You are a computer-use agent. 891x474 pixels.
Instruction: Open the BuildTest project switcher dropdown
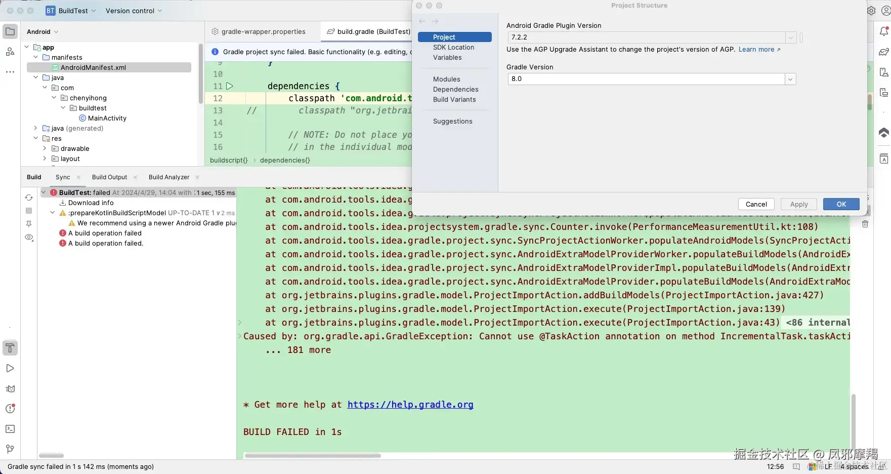click(x=71, y=11)
